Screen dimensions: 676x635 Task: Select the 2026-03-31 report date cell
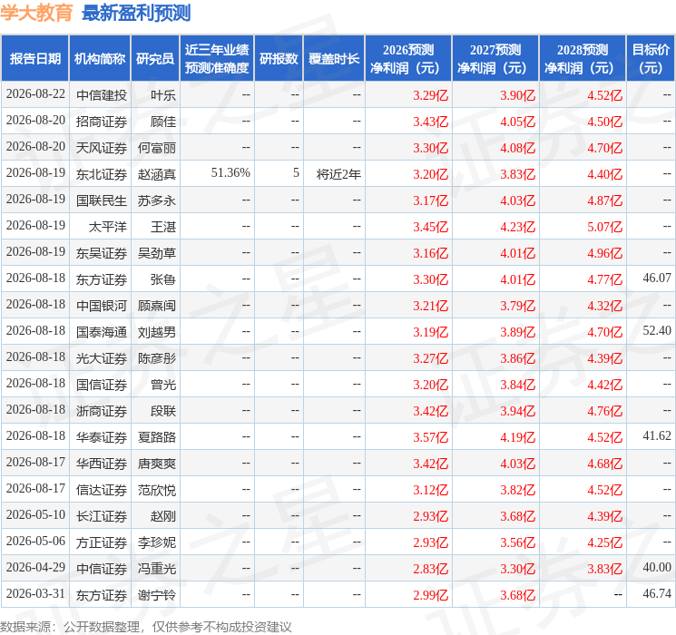click(35, 593)
